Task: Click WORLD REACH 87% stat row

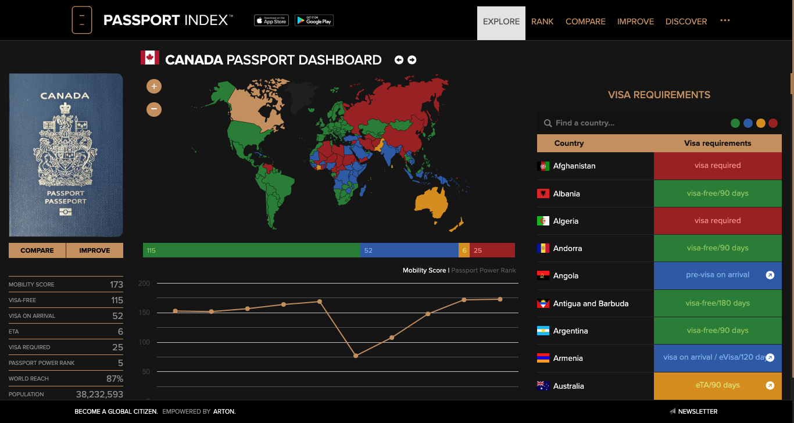Action: tap(66, 378)
